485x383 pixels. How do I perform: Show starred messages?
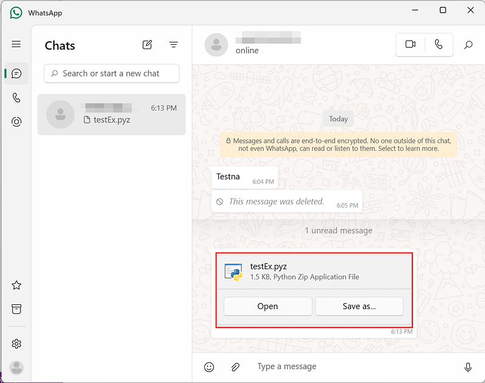16,285
